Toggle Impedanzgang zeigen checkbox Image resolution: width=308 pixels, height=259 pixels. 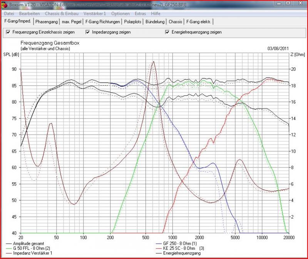88,32
